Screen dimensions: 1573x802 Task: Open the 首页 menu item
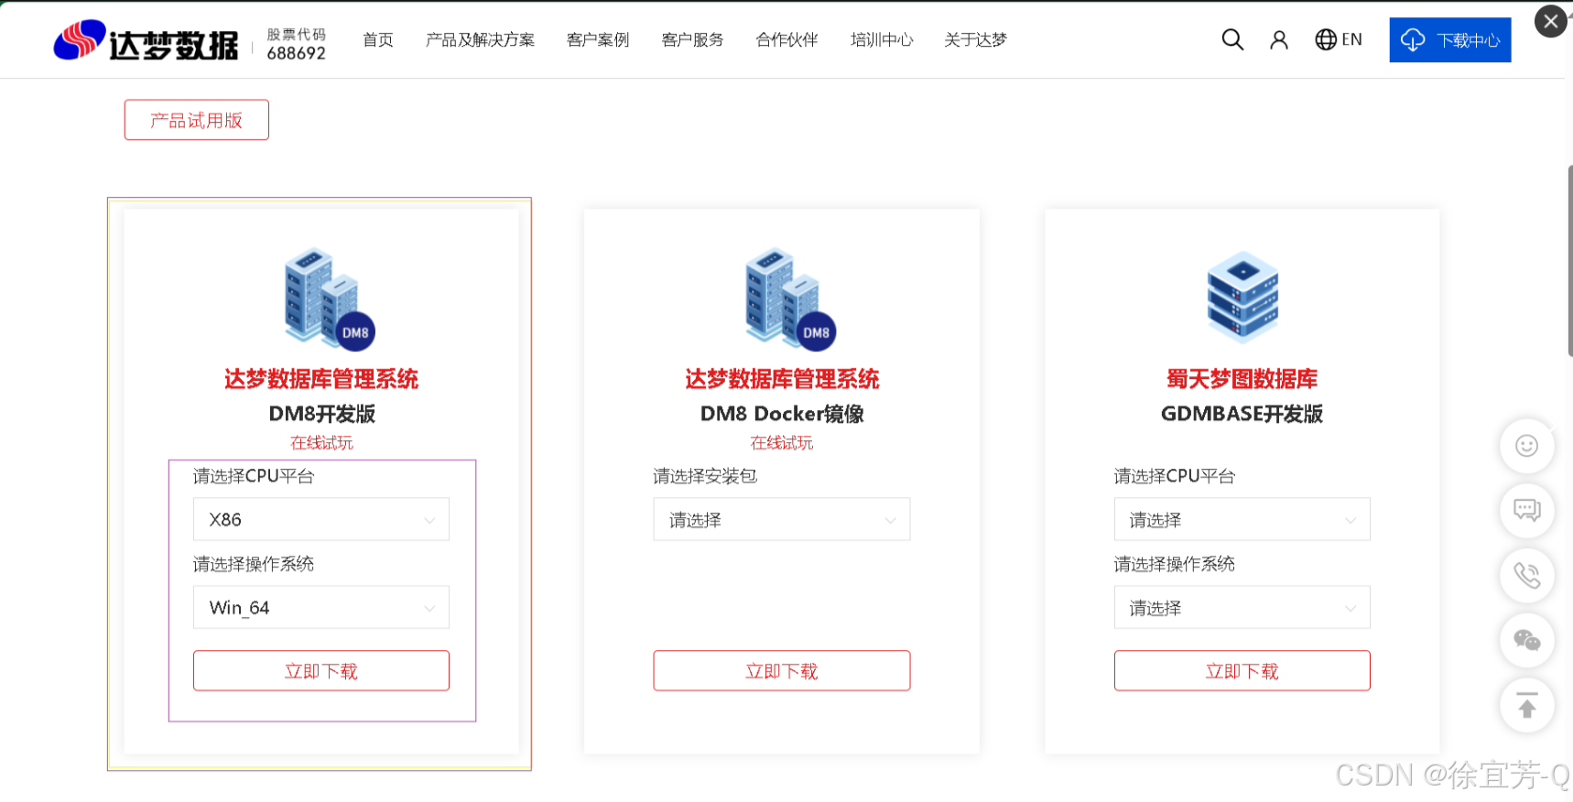(378, 39)
